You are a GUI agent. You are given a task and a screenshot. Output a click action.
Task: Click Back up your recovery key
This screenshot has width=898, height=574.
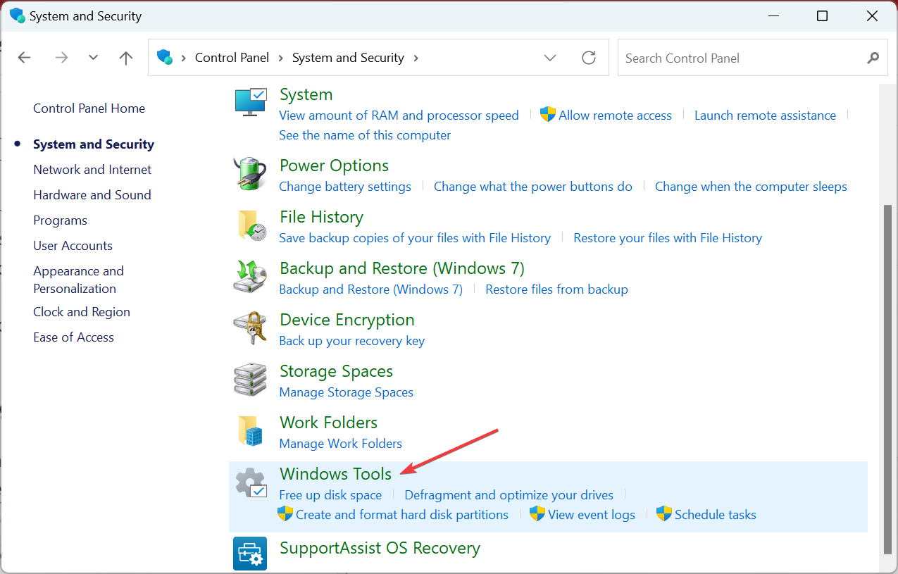[x=351, y=341]
